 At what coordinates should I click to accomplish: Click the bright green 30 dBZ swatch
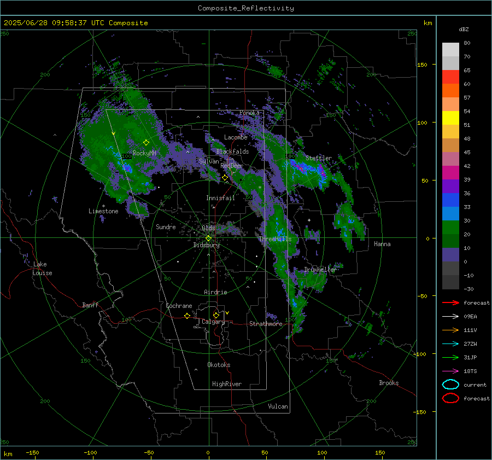pyautogui.click(x=450, y=228)
